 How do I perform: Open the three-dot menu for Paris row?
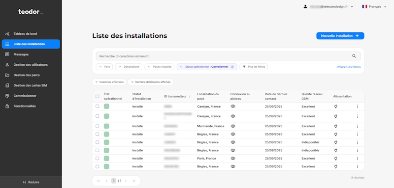(358, 159)
